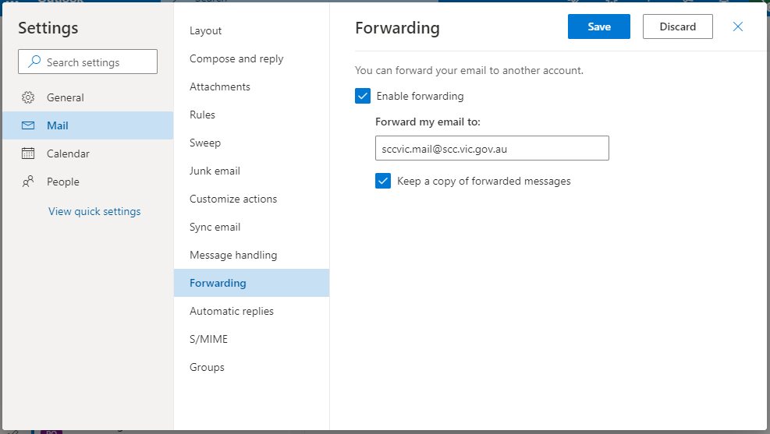
Task: Uncheck the Enable forwarding checkbox
Action: [362, 96]
